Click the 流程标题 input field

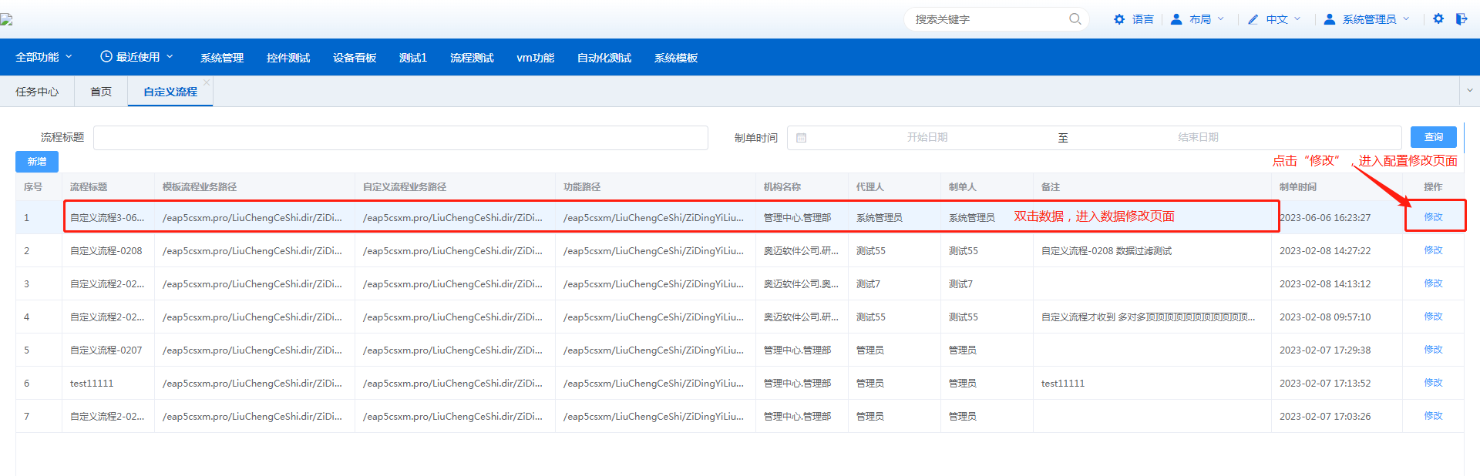[x=400, y=138]
